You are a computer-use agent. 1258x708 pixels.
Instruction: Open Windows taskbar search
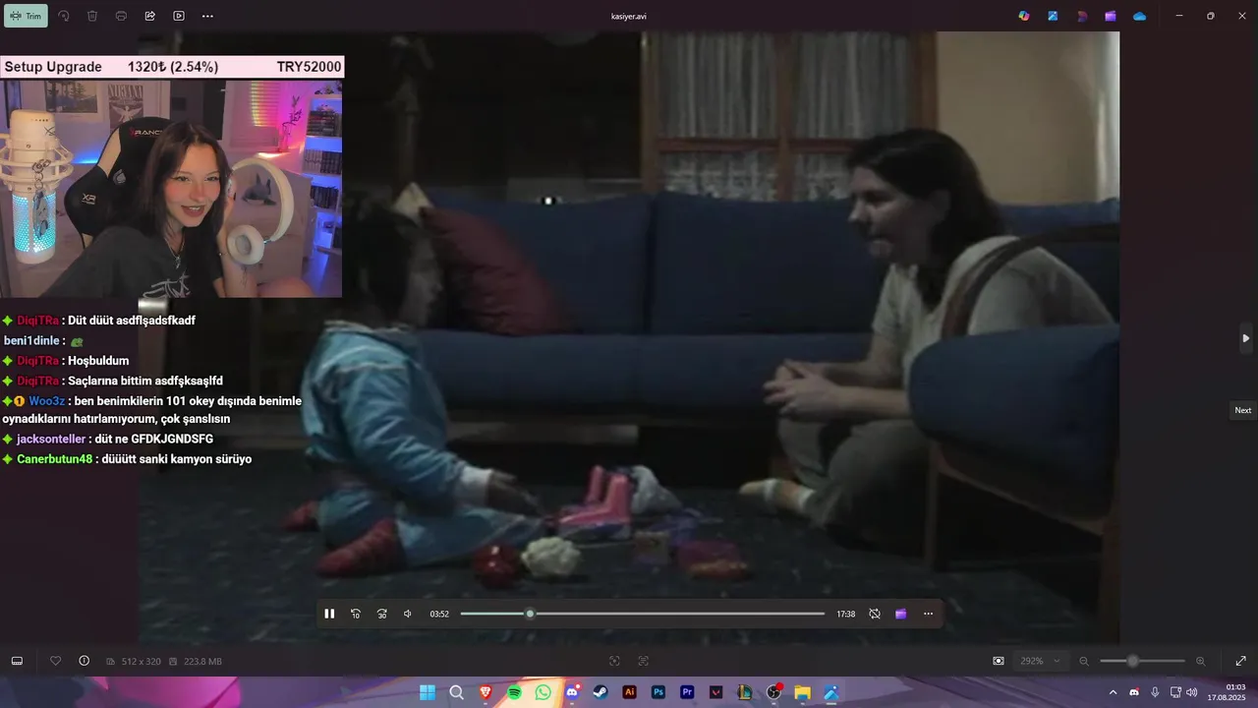pyautogui.click(x=457, y=692)
